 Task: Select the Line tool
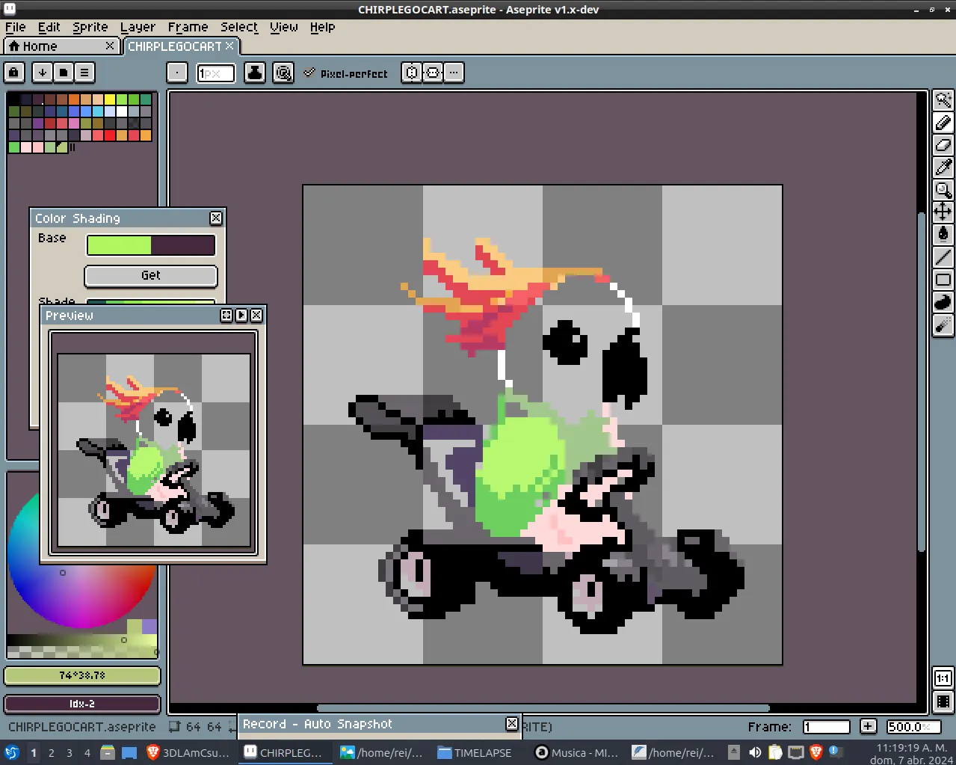click(x=943, y=257)
